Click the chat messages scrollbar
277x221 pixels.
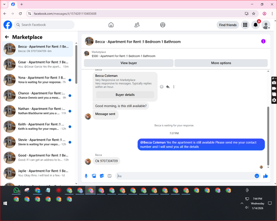268,136
